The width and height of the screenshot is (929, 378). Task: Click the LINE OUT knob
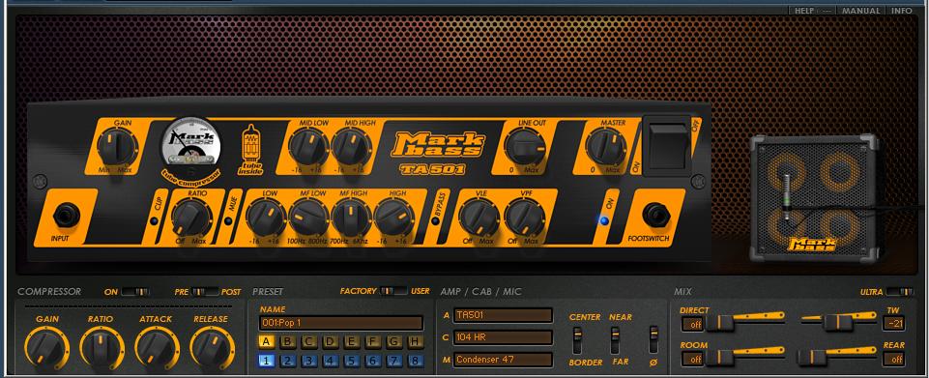[524, 146]
